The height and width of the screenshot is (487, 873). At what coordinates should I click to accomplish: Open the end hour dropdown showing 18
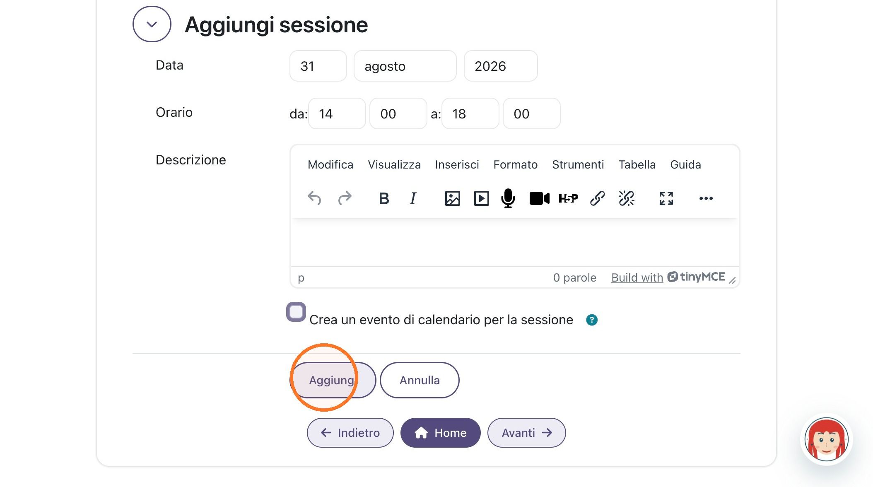(470, 113)
